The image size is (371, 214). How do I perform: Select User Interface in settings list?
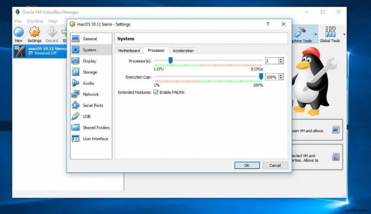[91, 139]
